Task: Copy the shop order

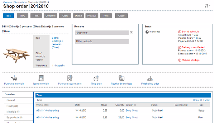Action: point(65,16)
